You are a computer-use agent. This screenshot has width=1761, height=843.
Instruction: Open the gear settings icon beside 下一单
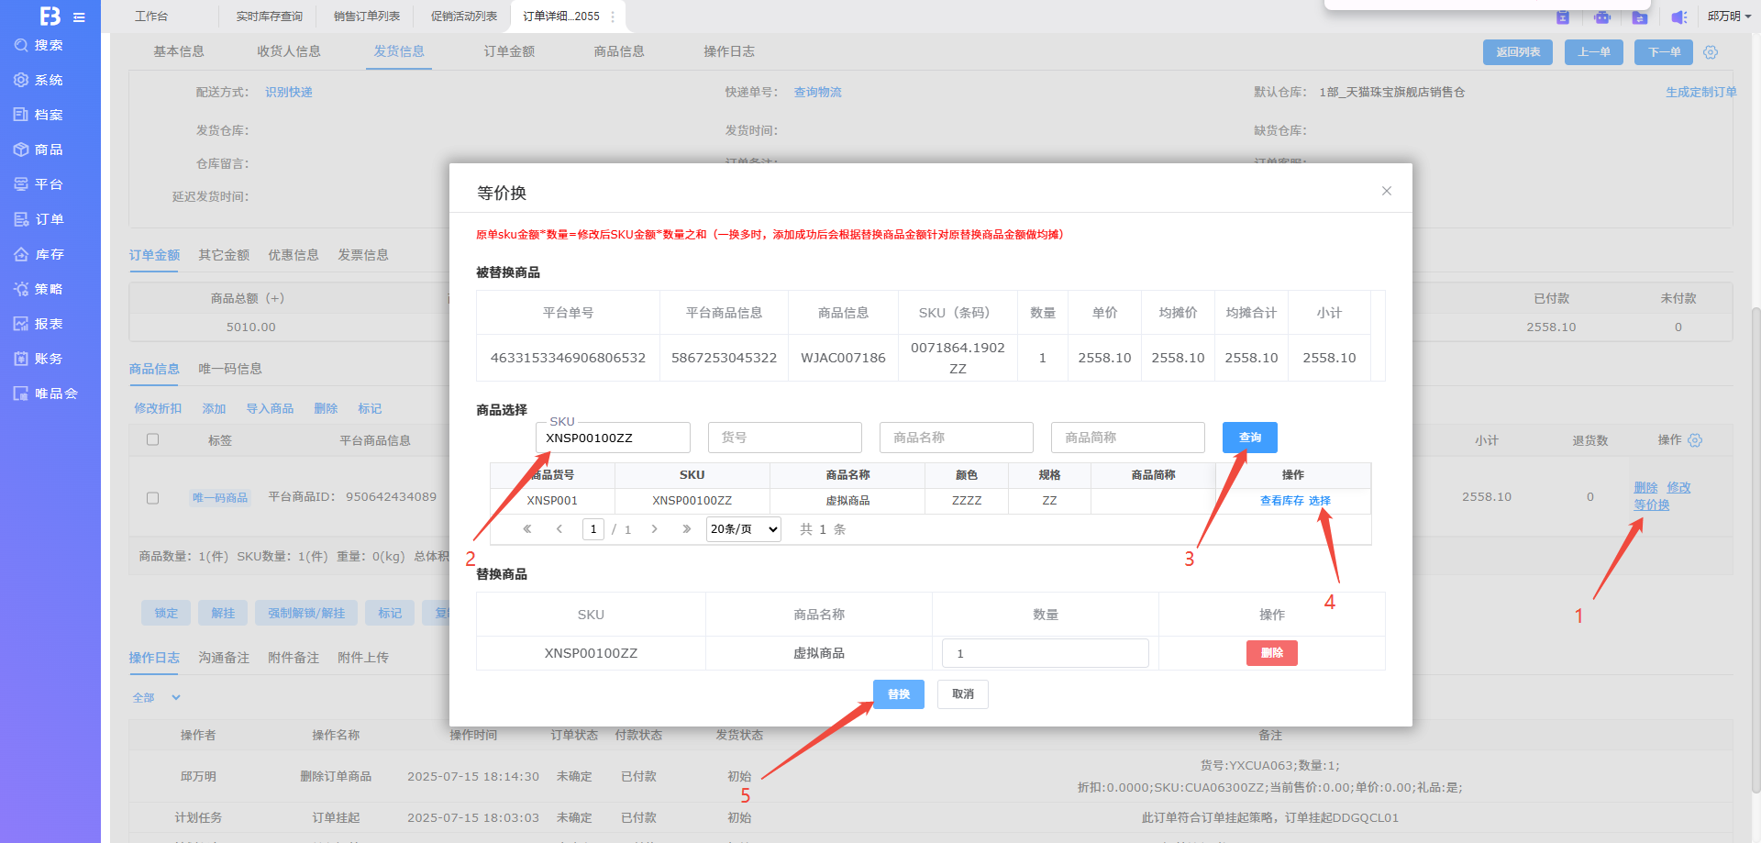tap(1711, 52)
